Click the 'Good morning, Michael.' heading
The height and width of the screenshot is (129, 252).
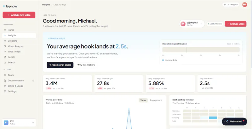pyautogui.click(x=70, y=21)
